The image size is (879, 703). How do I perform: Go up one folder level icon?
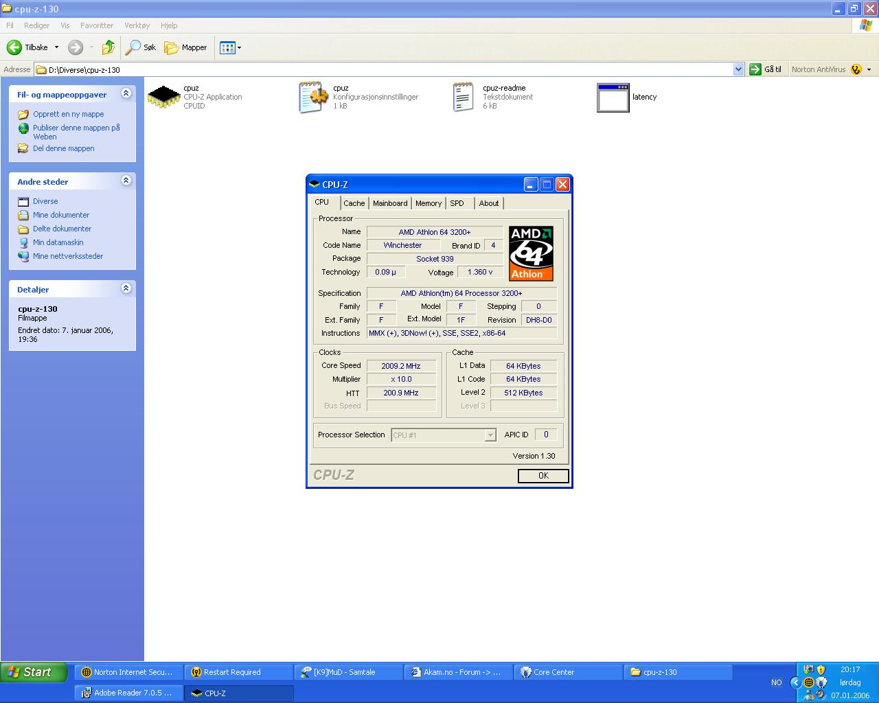click(108, 47)
